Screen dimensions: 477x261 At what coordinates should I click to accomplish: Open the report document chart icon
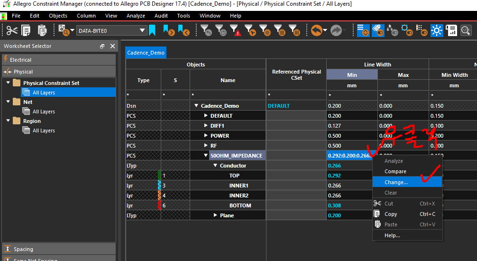point(451,30)
